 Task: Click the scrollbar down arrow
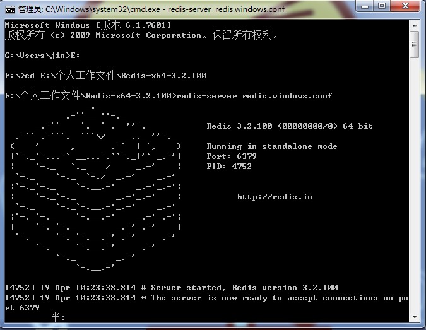click(415, 317)
